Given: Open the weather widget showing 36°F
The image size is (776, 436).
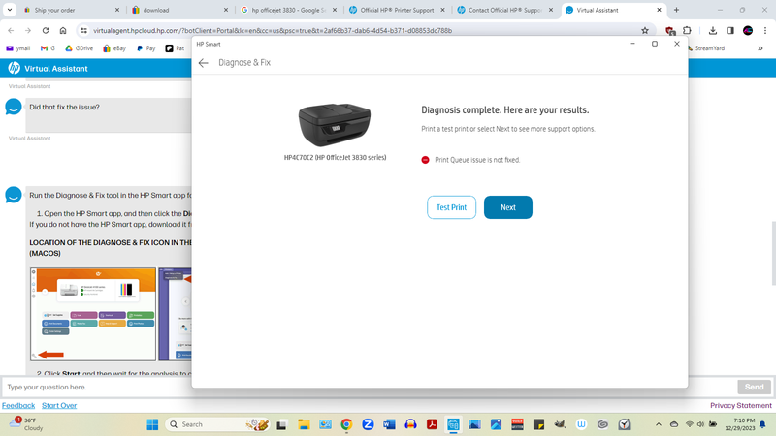Looking at the screenshot, I should pyautogui.click(x=27, y=423).
